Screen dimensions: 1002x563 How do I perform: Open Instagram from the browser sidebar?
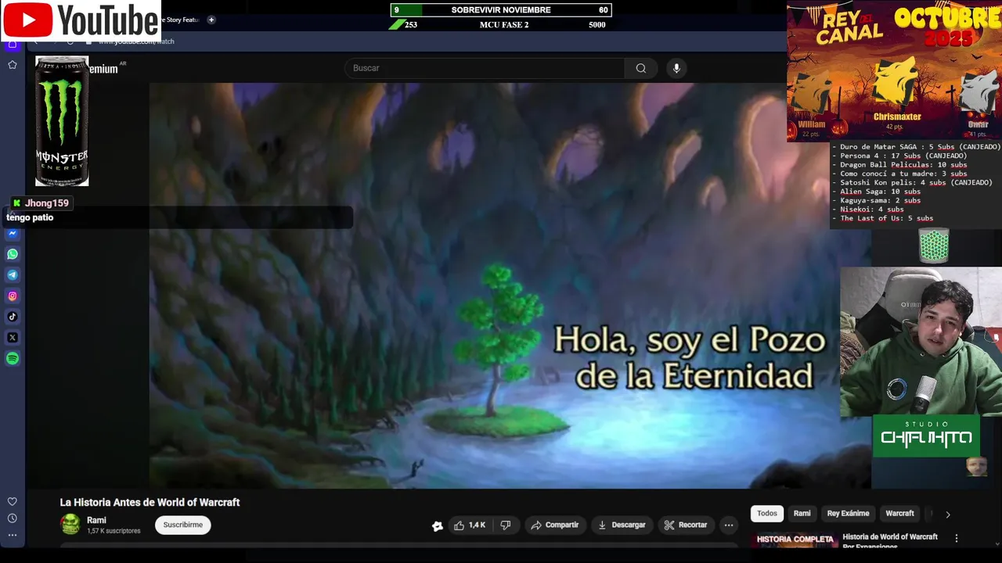pos(13,296)
